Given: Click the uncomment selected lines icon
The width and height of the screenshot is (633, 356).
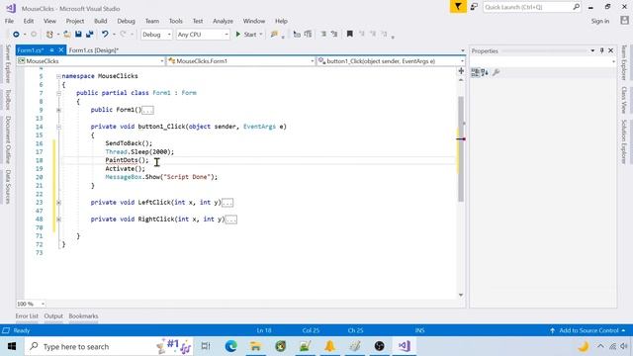Looking at the screenshot, I should point(334,35).
